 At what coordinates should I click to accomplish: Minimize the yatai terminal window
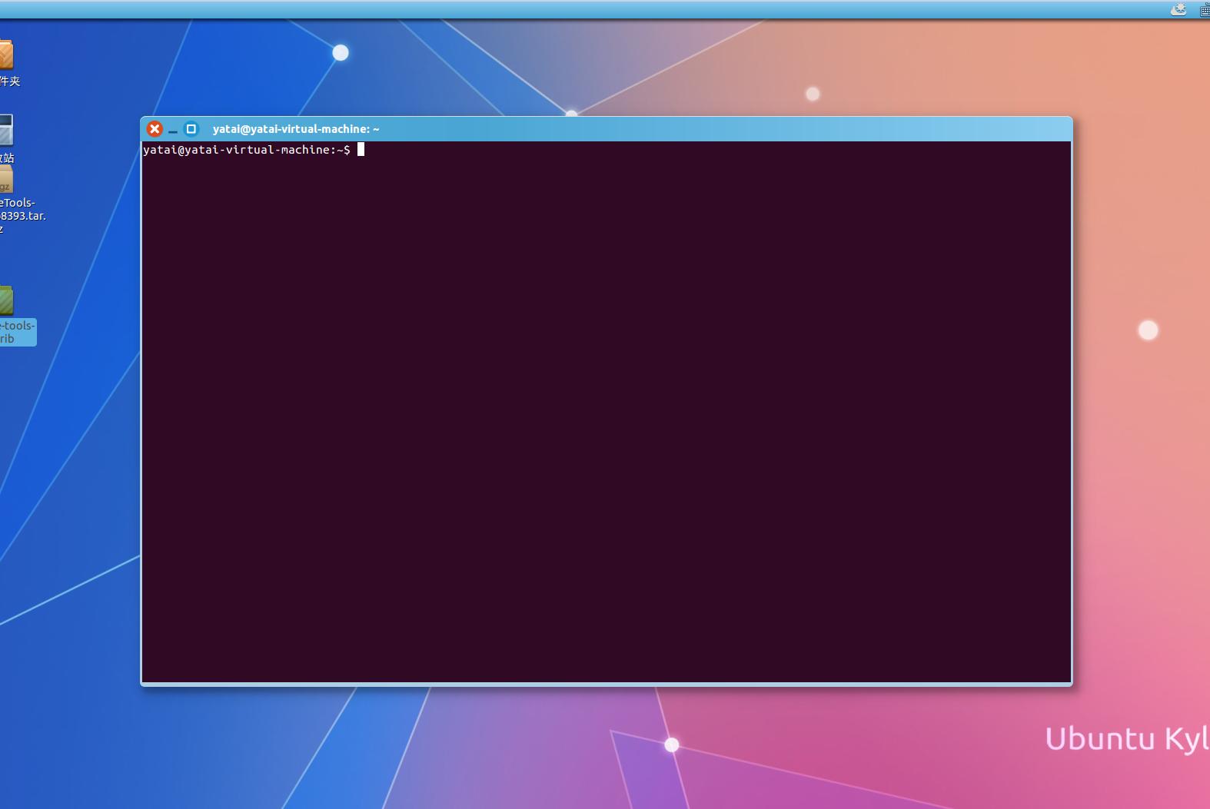[173, 130]
